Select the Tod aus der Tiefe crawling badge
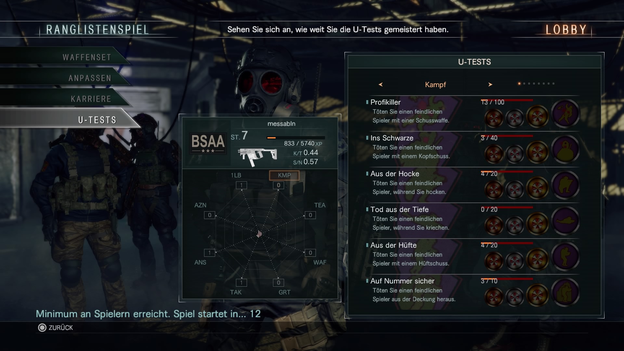Viewport: 624px width, 351px height. [x=565, y=221]
